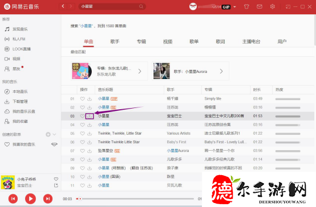This screenshot has height=207, width=316.
Task: Click the vertical scrollbar at right
Action: 315,30
